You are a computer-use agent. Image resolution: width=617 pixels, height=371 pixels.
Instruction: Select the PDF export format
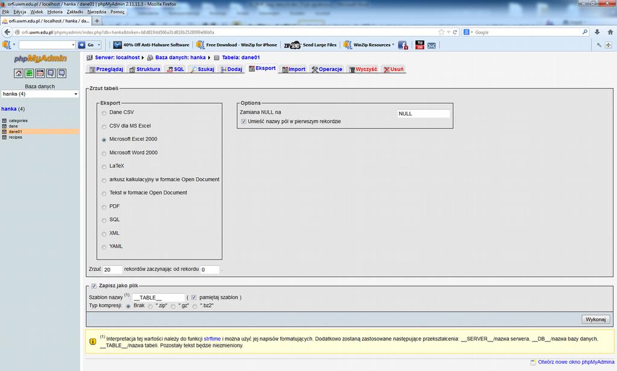pos(104,207)
